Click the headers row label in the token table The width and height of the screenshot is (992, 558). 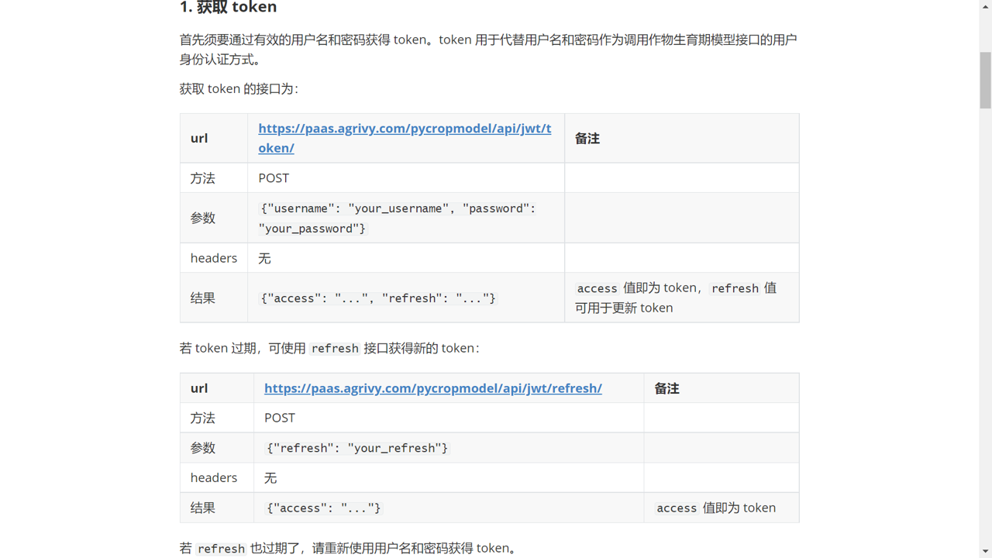coord(214,258)
